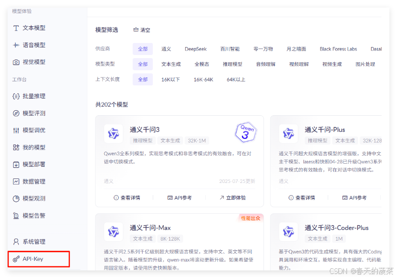This screenshot has width=397, height=278.
Task: Click the 我的模型 grid icon
Action: point(16,148)
